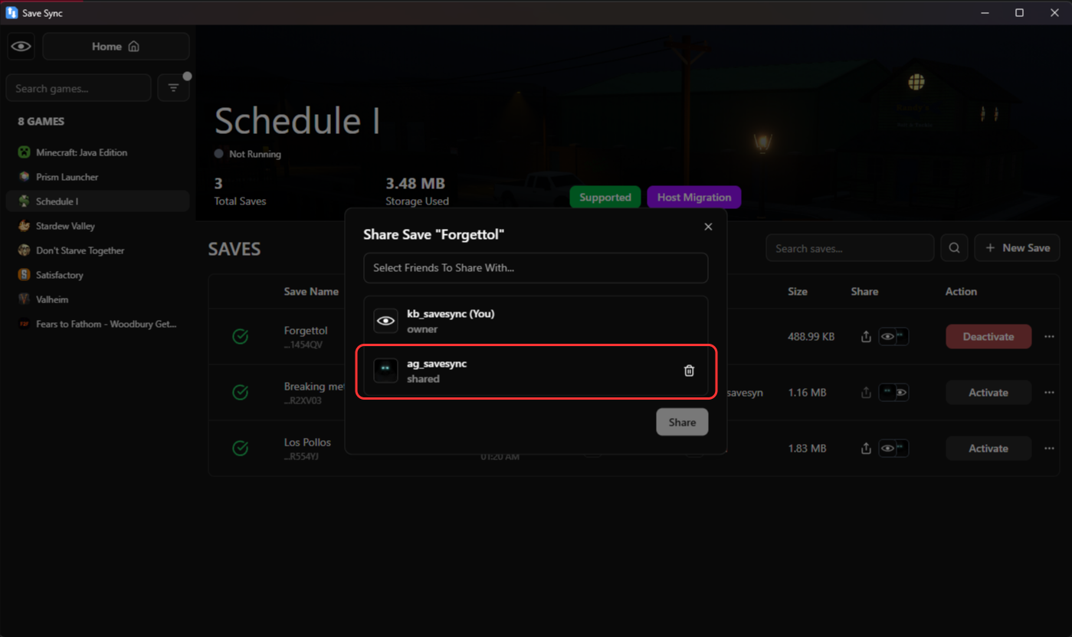This screenshot has height=637, width=1072.
Task: Remove ag_savesync with the trash icon
Action: [x=689, y=371]
